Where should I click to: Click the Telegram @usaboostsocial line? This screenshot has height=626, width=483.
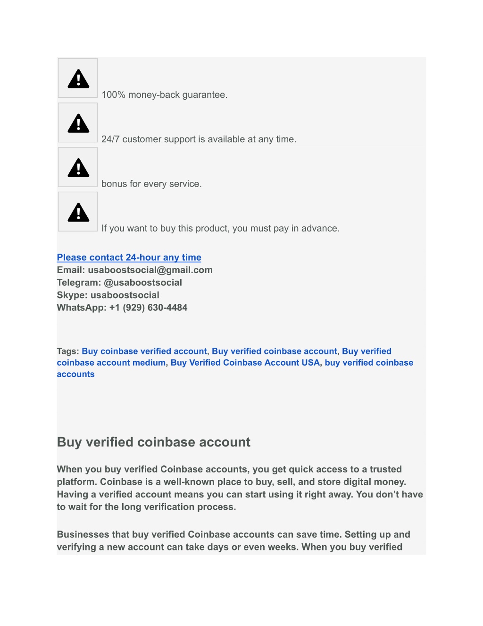pos(119,283)
